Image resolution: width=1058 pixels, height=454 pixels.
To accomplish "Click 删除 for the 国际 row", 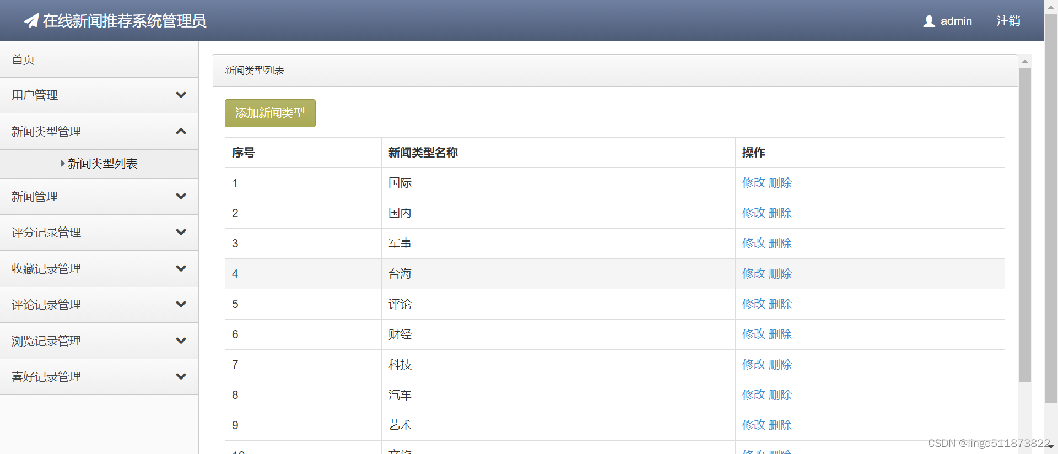I will [780, 183].
